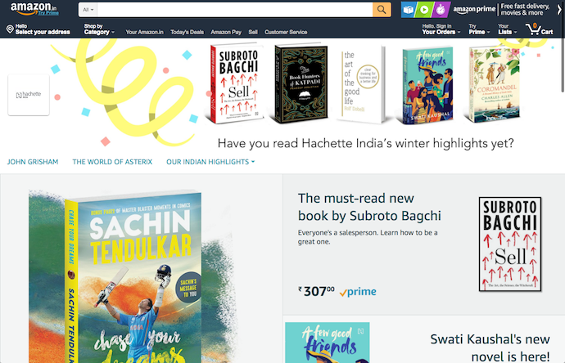The image size is (565, 363).
Task: Click the Prime banner right arrow
Action: pos(558,9)
